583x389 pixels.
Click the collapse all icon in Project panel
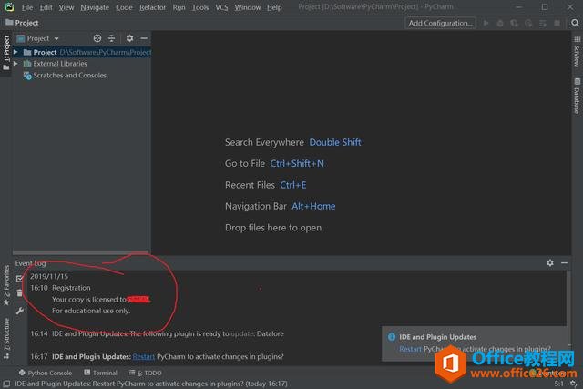pos(111,38)
